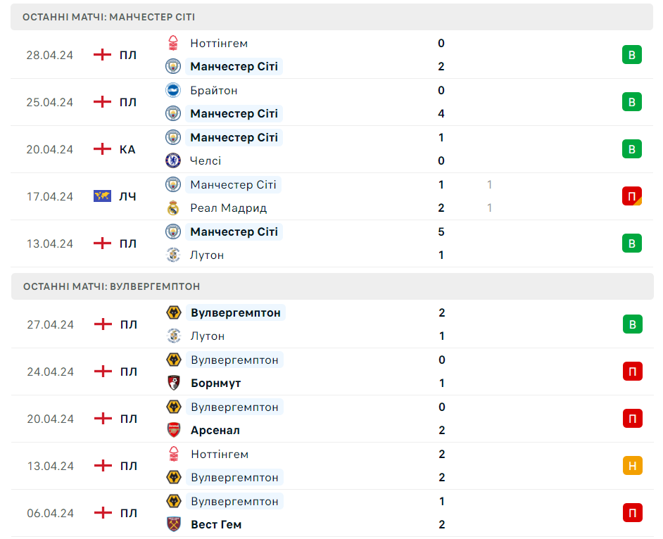Click the Arsenal club crest

coord(174,430)
